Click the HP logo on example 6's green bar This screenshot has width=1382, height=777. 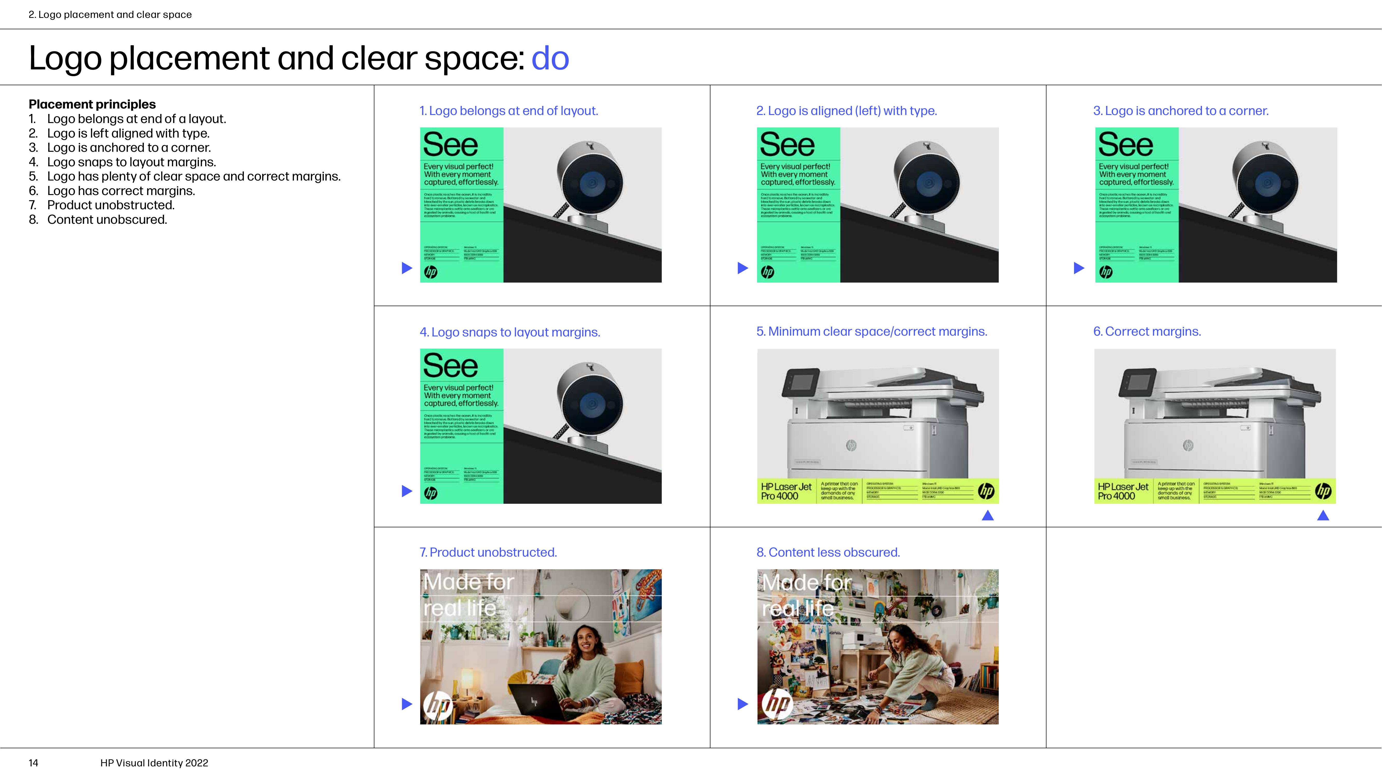pyautogui.click(x=1323, y=491)
